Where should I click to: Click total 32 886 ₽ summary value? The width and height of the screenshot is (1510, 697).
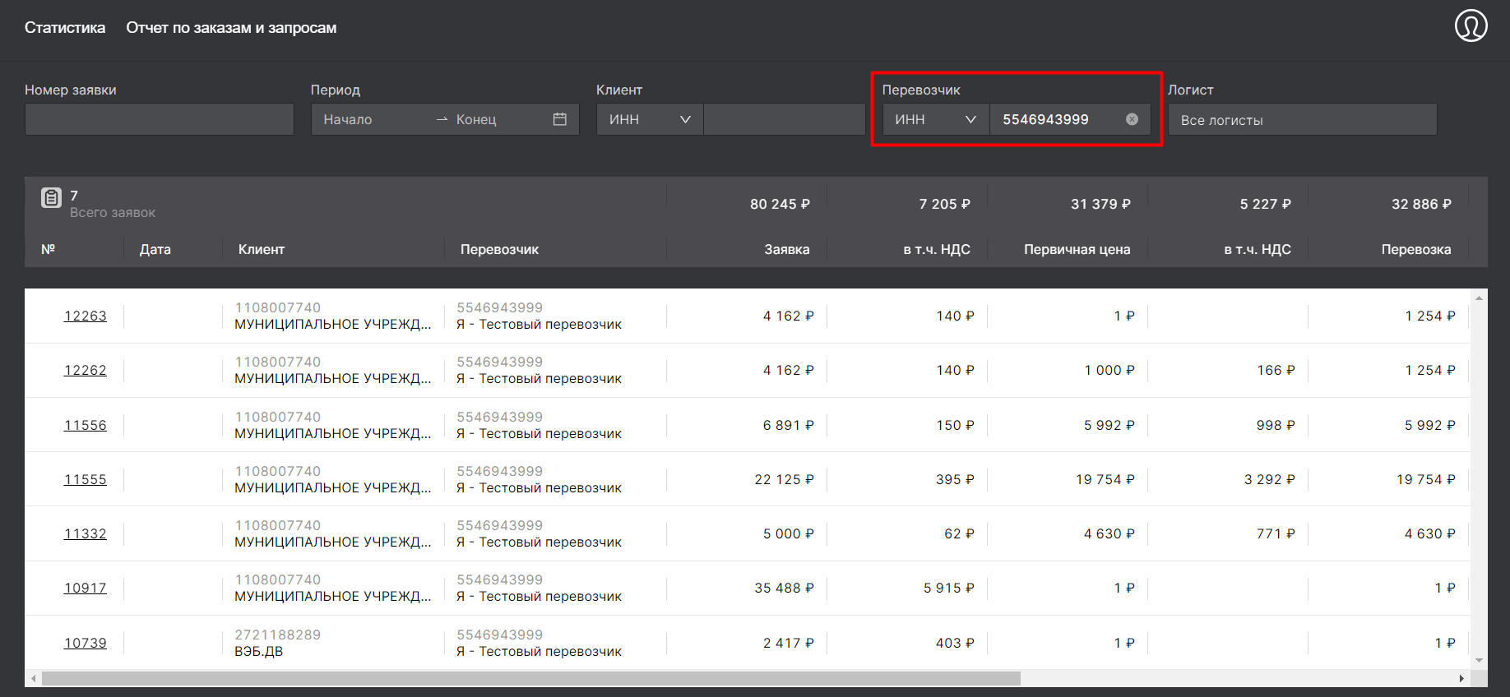pyautogui.click(x=1421, y=204)
